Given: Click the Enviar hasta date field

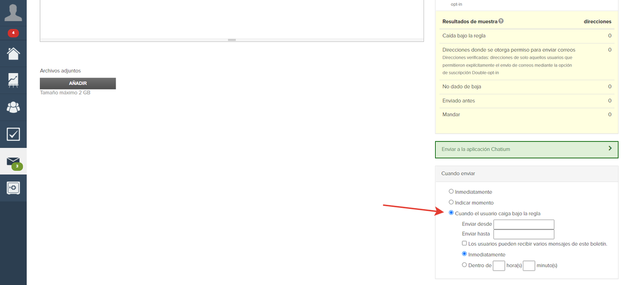Looking at the screenshot, I should coord(523,234).
